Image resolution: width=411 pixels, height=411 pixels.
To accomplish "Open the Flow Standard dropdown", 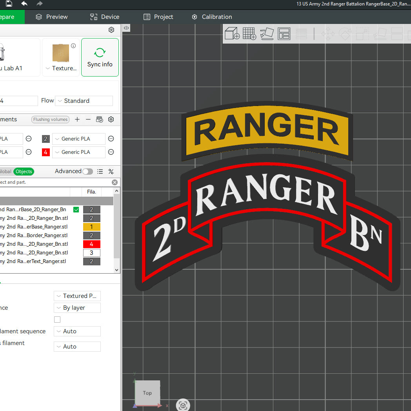I will [84, 101].
